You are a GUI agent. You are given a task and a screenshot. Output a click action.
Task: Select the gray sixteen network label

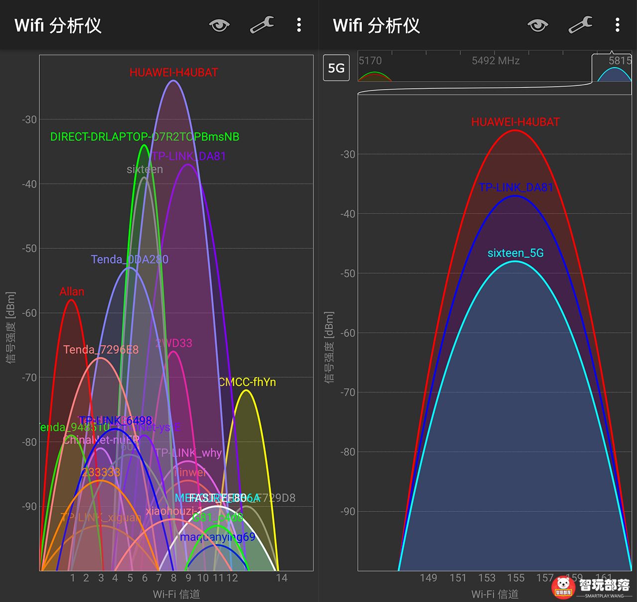click(145, 170)
